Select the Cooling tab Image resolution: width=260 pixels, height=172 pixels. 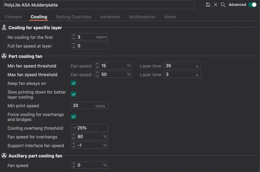click(39, 17)
